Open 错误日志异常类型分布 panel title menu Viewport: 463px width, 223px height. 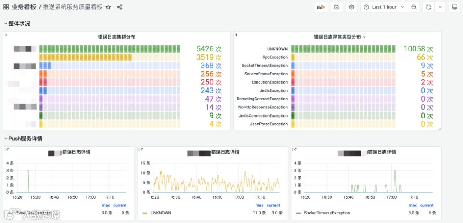point(340,37)
